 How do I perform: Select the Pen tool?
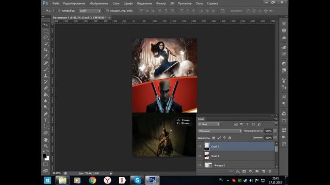[46, 114]
